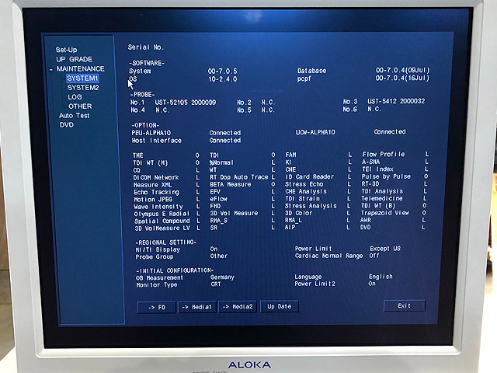
Task: Click the -> FD button
Action: (x=156, y=307)
